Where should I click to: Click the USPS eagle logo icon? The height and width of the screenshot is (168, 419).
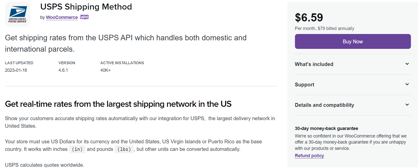click(x=17, y=14)
